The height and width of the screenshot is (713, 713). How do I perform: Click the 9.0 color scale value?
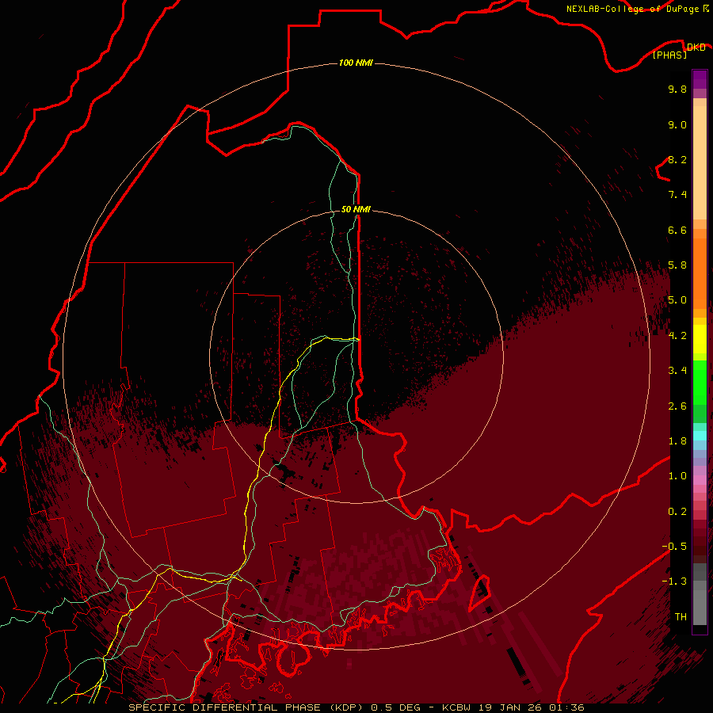click(x=677, y=124)
